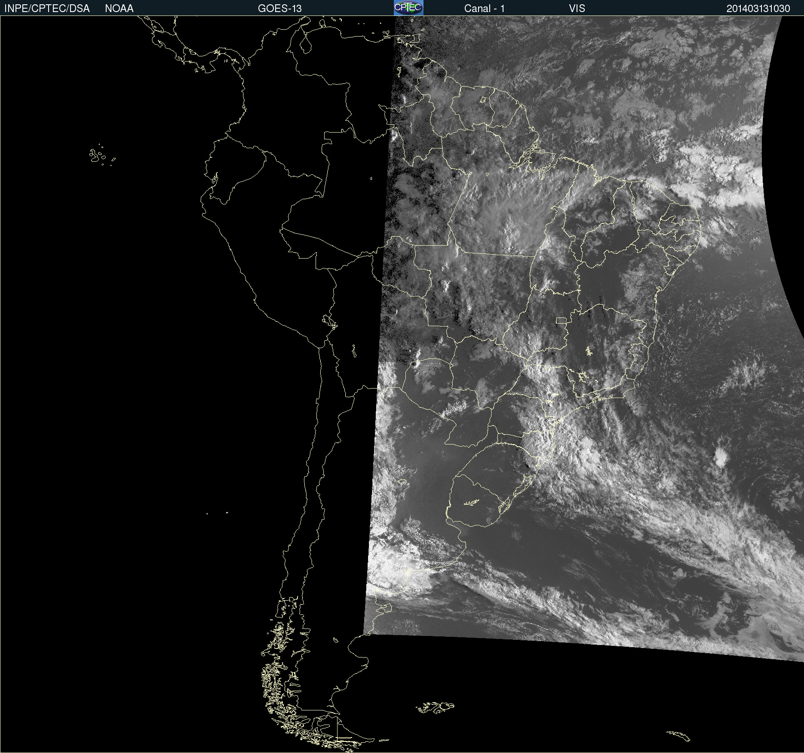Click the Canal - 1 label
The height and width of the screenshot is (753, 804).
(x=485, y=9)
